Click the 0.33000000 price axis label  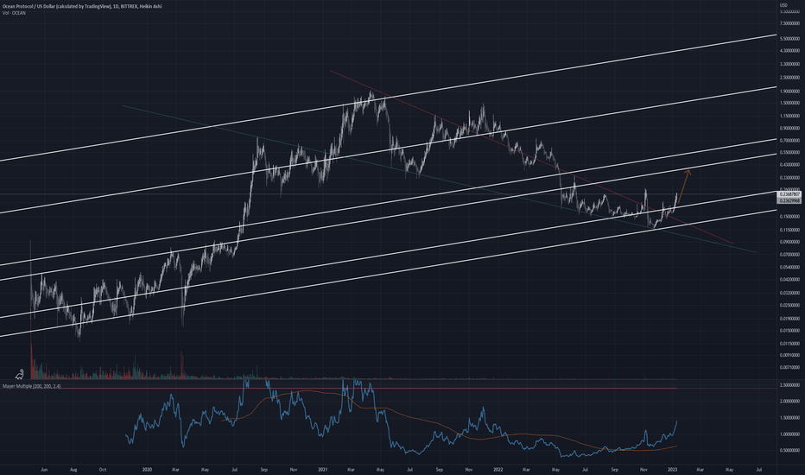click(x=789, y=178)
